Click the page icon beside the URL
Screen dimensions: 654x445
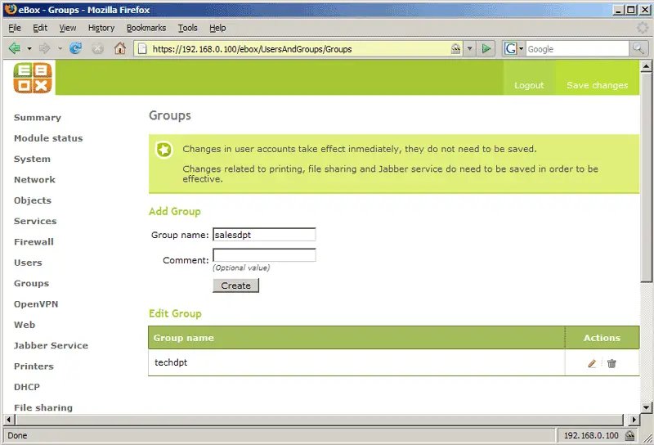point(142,49)
